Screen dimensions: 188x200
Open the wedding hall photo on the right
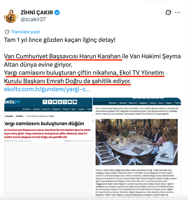point(137,142)
